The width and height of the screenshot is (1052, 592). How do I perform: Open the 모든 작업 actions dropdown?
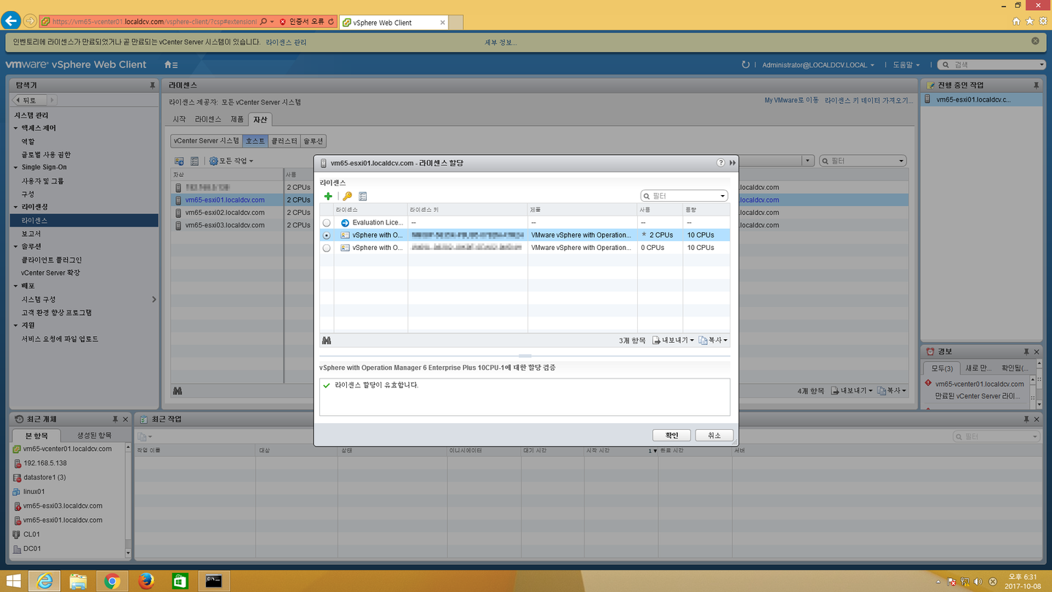(x=231, y=161)
